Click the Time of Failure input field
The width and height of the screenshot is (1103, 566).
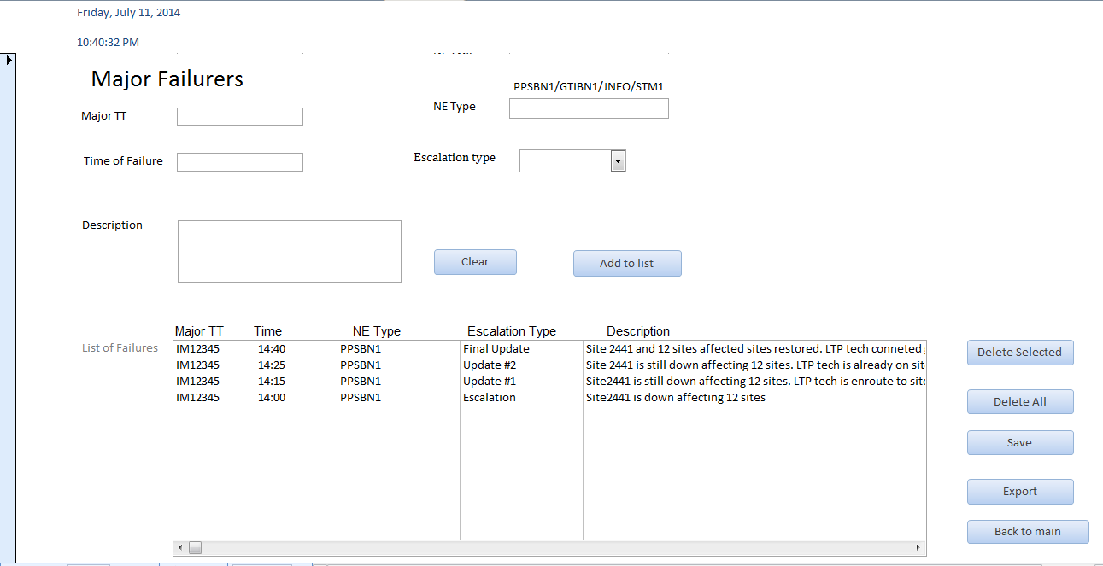click(240, 162)
